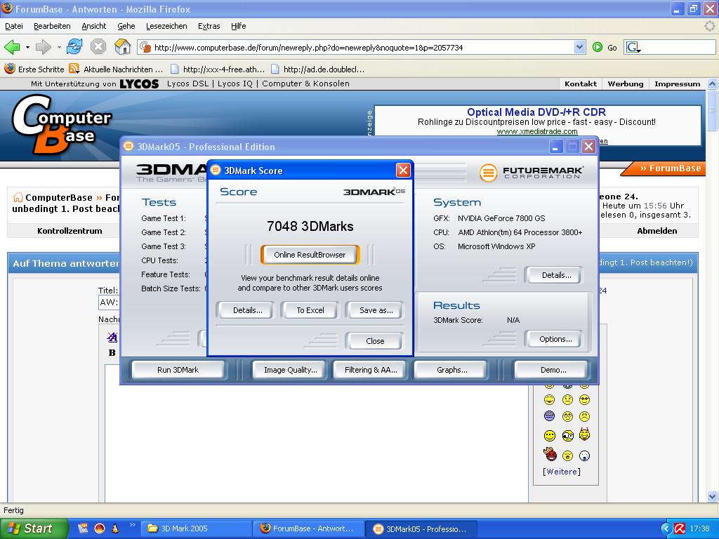719x539 pixels.
Task: Open the Hilfe menu
Action: [x=239, y=26]
